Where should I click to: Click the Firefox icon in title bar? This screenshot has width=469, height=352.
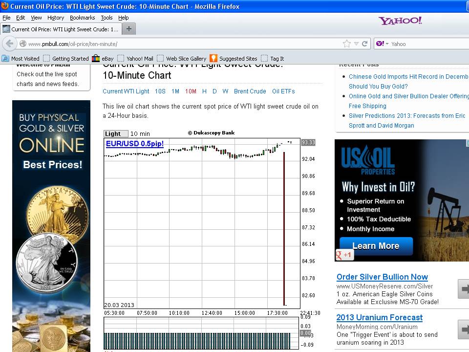tap(4, 6)
